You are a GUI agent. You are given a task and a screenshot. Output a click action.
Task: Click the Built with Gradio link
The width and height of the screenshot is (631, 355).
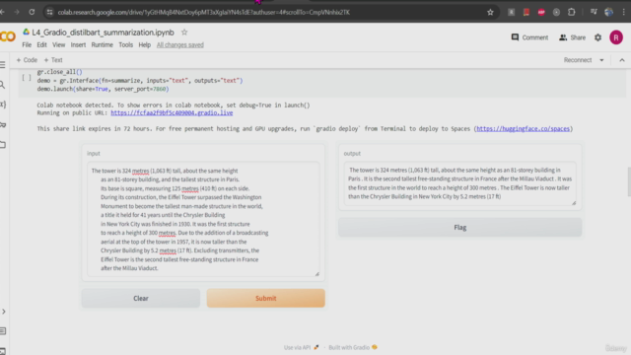pyautogui.click(x=353, y=347)
